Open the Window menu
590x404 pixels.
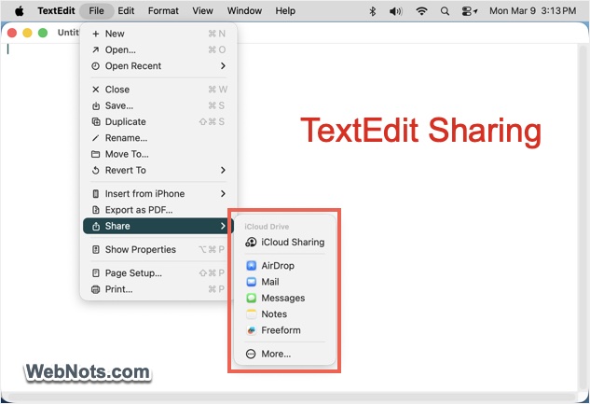click(244, 11)
